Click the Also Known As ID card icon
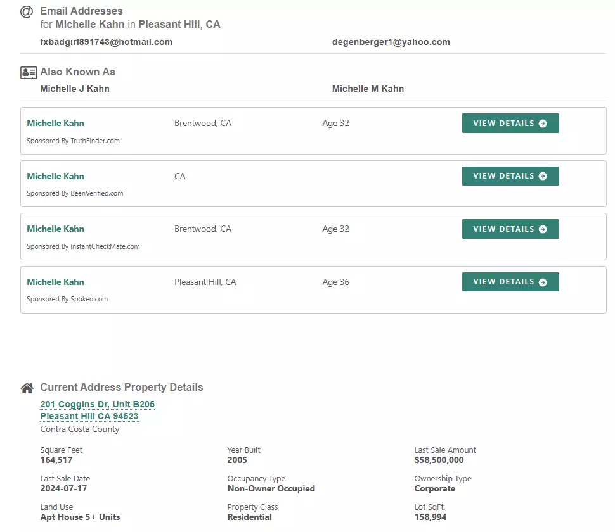The width and height of the screenshot is (615, 532). click(x=29, y=72)
